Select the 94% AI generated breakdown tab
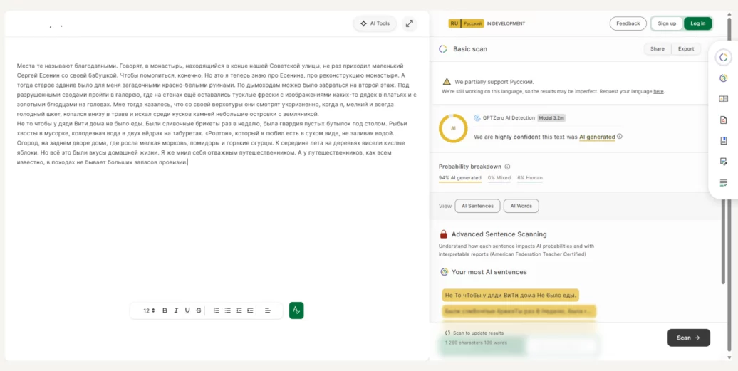 tap(459, 178)
